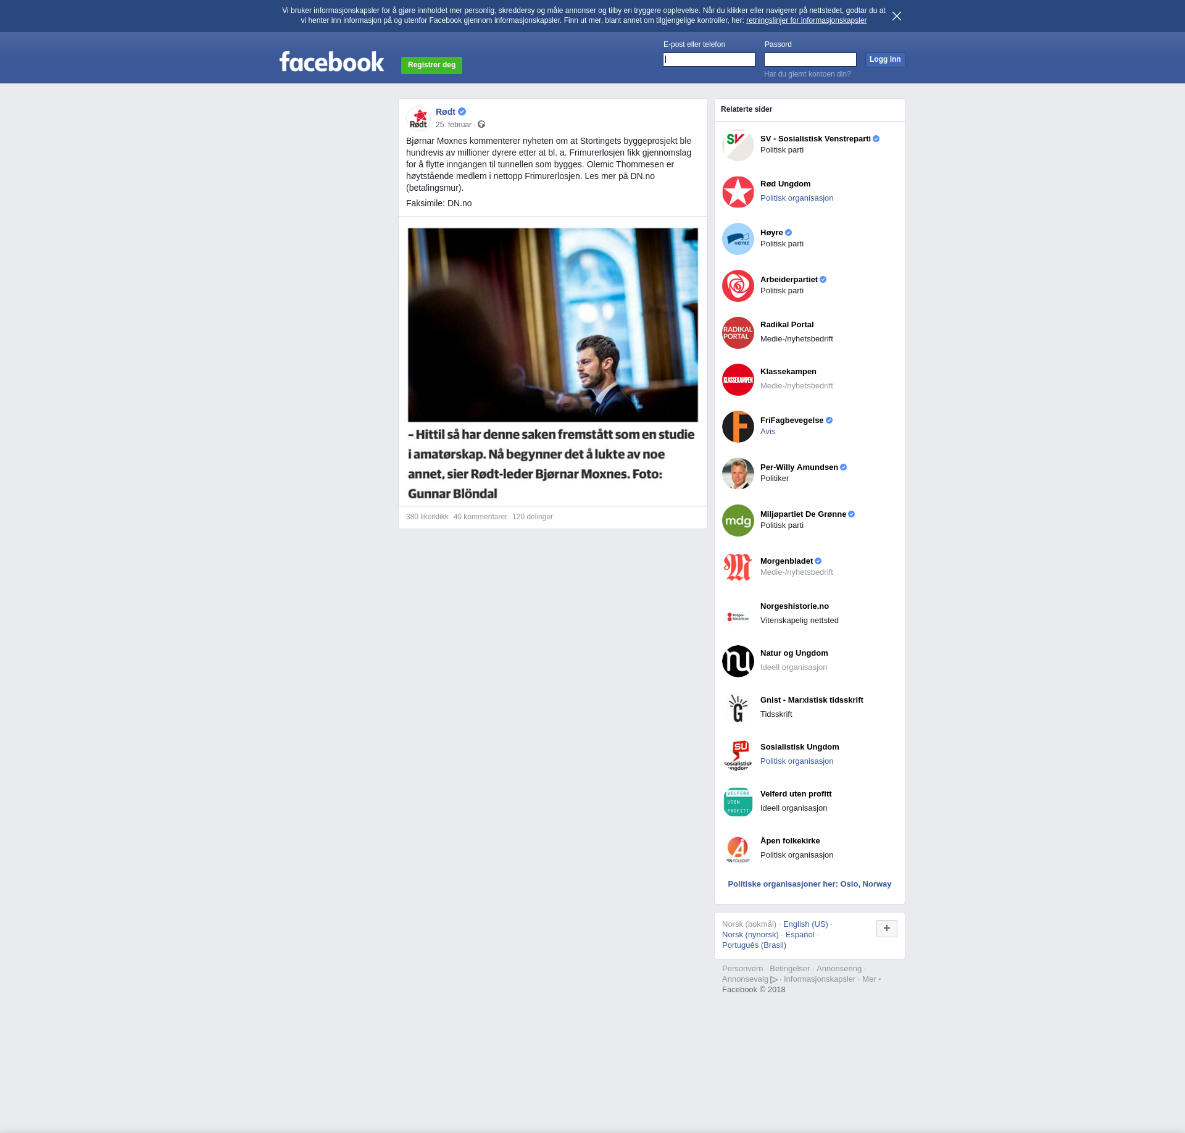Open the retningslinjer for informasjonskapsler link
The width and height of the screenshot is (1185, 1133).
click(x=806, y=20)
